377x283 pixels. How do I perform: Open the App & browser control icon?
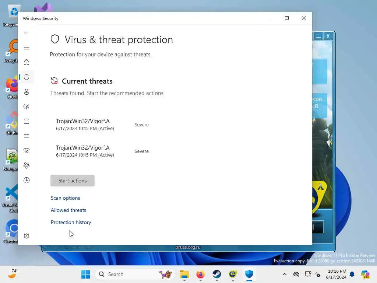(27, 121)
